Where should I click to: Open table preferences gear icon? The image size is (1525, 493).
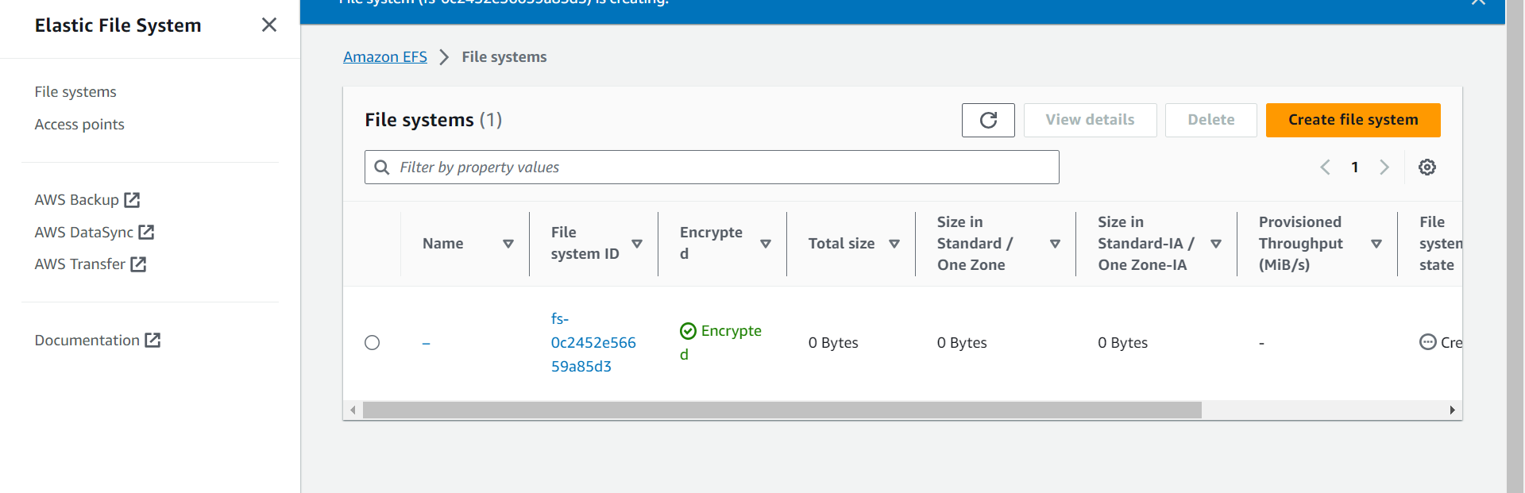click(x=1427, y=168)
